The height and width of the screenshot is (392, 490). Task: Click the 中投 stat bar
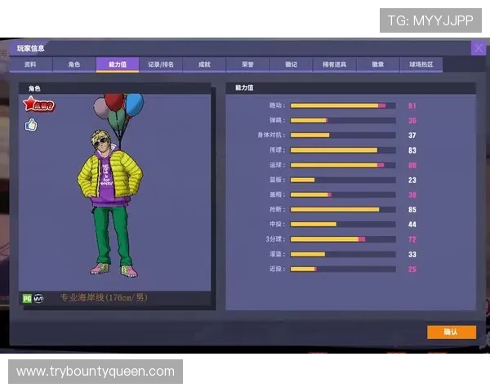point(343,224)
